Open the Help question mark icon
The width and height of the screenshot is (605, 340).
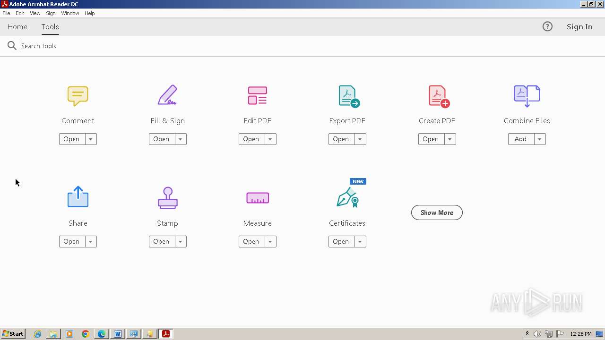(547, 26)
